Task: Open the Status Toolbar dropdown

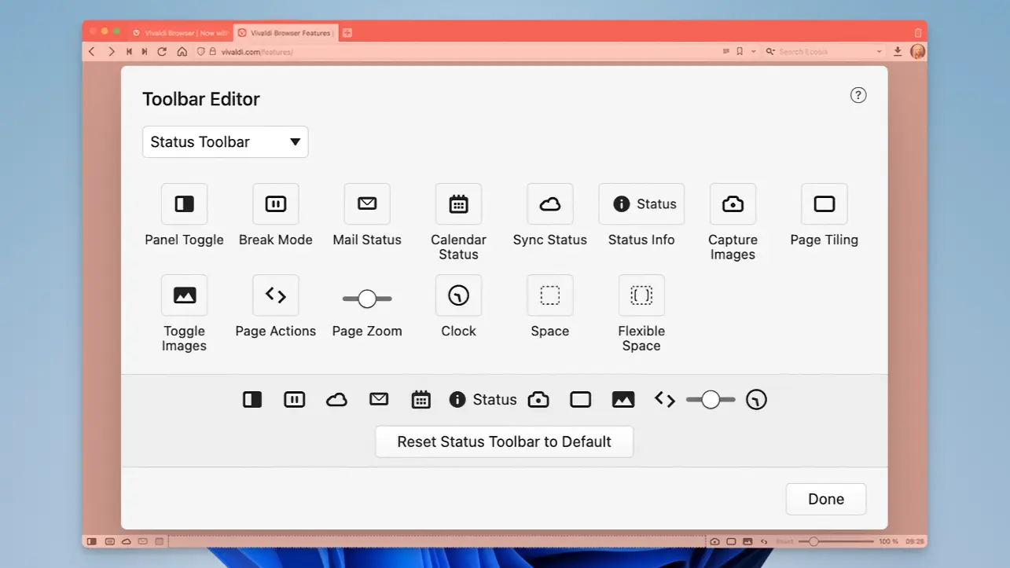Action: [x=225, y=141]
